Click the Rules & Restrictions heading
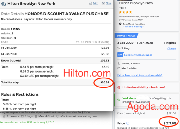This screenshot has height=129, width=180. (x=20, y=94)
